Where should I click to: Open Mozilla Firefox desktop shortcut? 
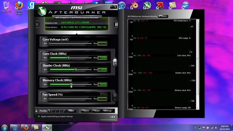(x=19, y=8)
